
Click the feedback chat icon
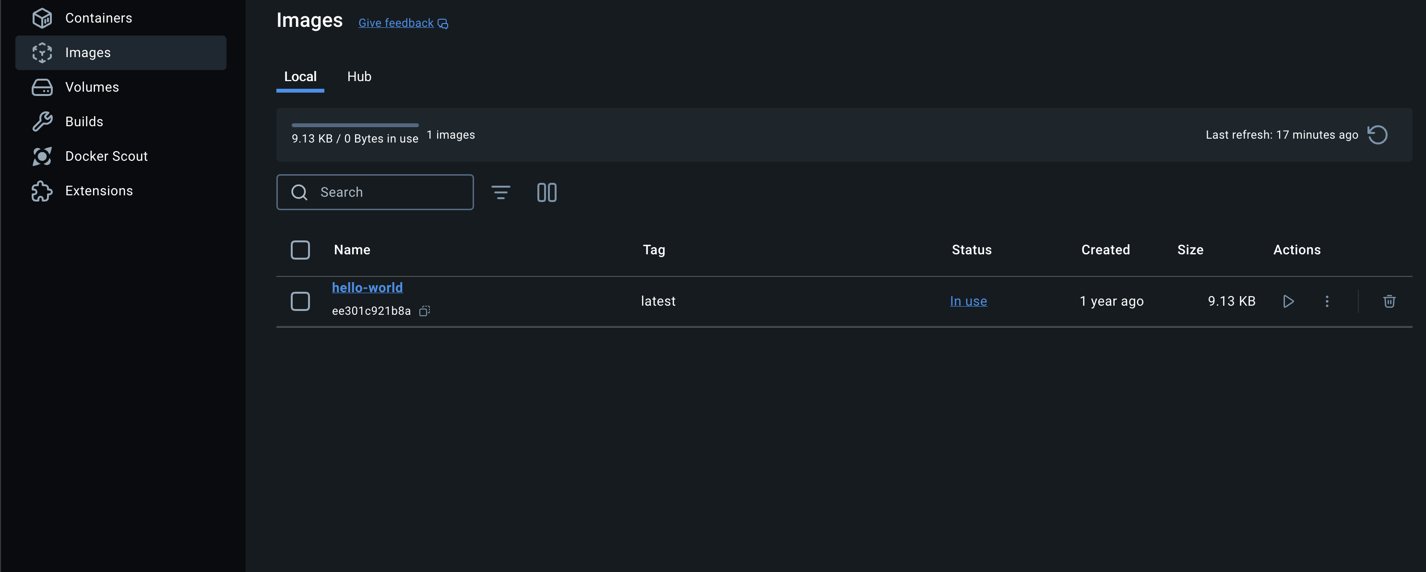tap(443, 24)
